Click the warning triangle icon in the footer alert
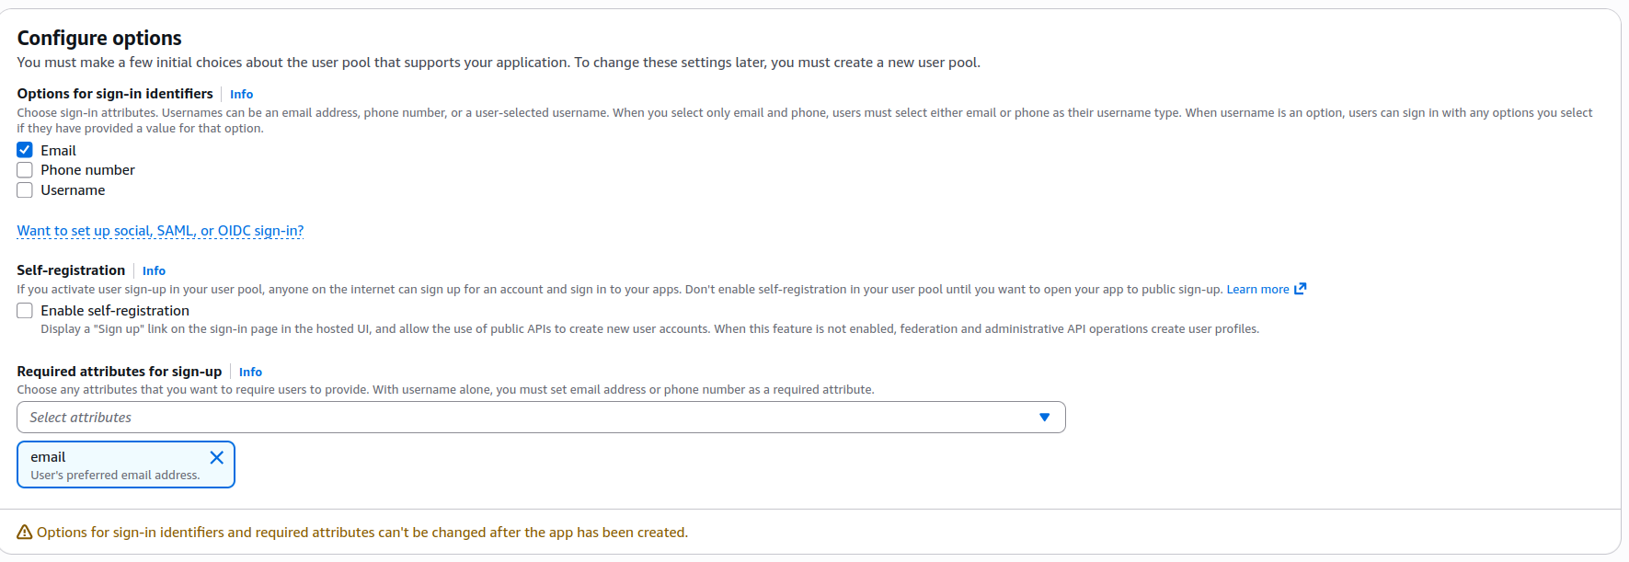 pyautogui.click(x=25, y=533)
